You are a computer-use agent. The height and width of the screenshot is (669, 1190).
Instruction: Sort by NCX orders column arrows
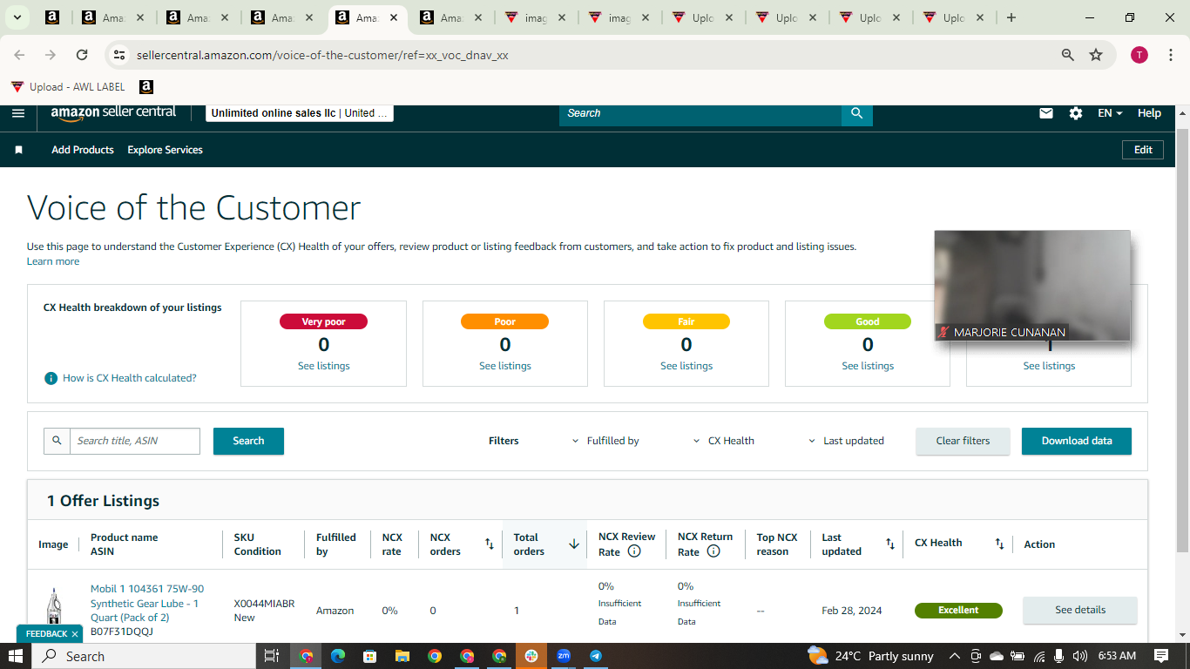(490, 544)
